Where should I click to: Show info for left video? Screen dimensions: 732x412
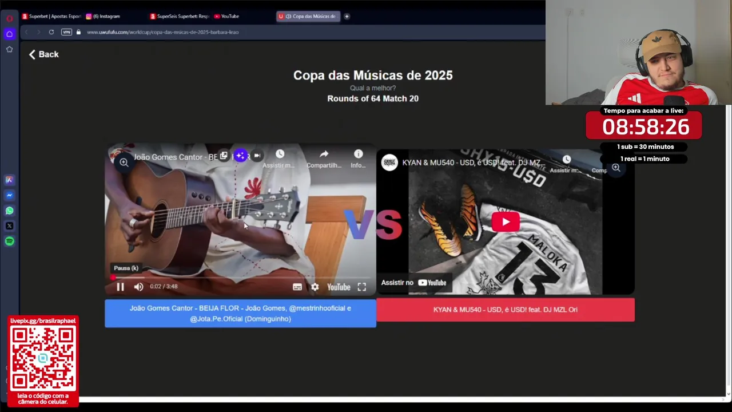[358, 159]
